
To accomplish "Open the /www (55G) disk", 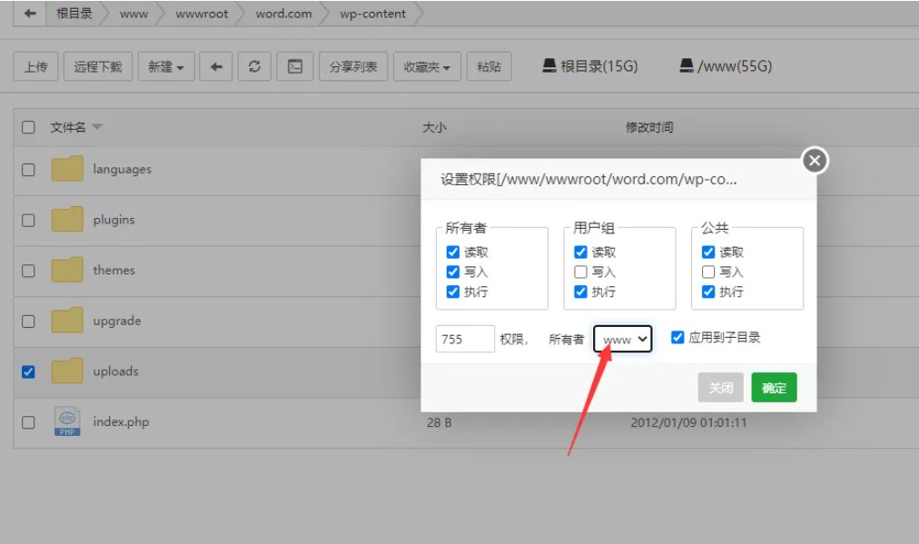I will (x=726, y=66).
